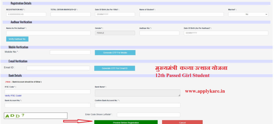This screenshot has height=124, width=274.
Task: Click Preview Before Registration button
Action: coord(126,122)
